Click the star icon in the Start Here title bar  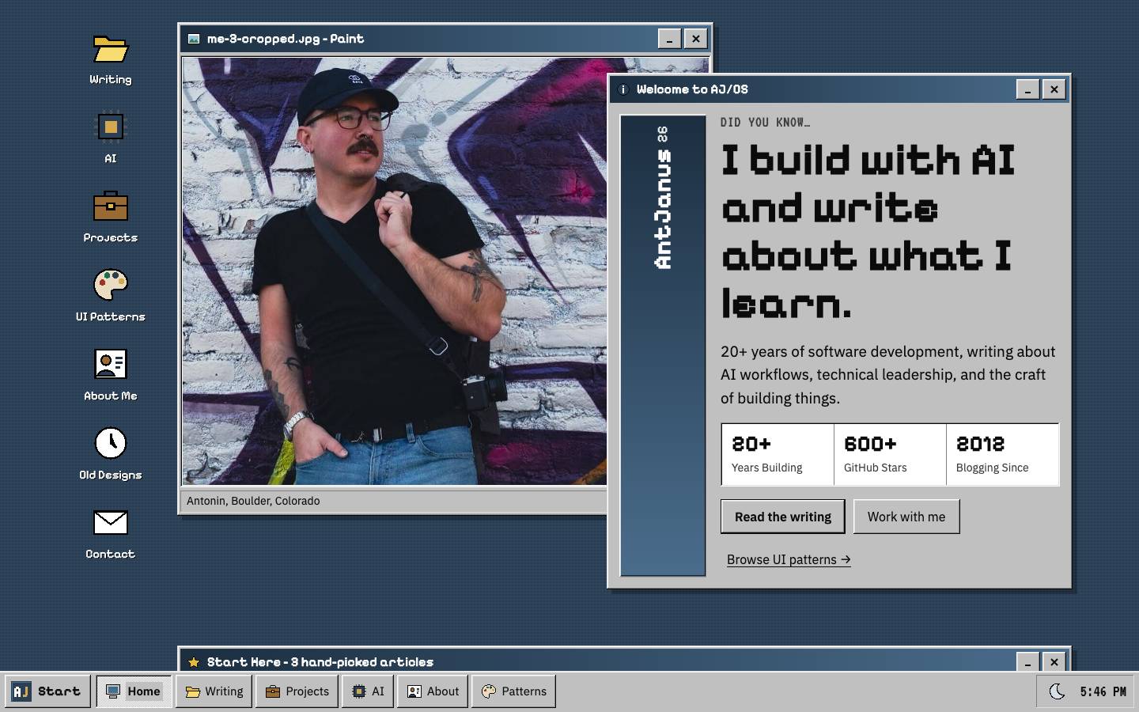tap(194, 662)
